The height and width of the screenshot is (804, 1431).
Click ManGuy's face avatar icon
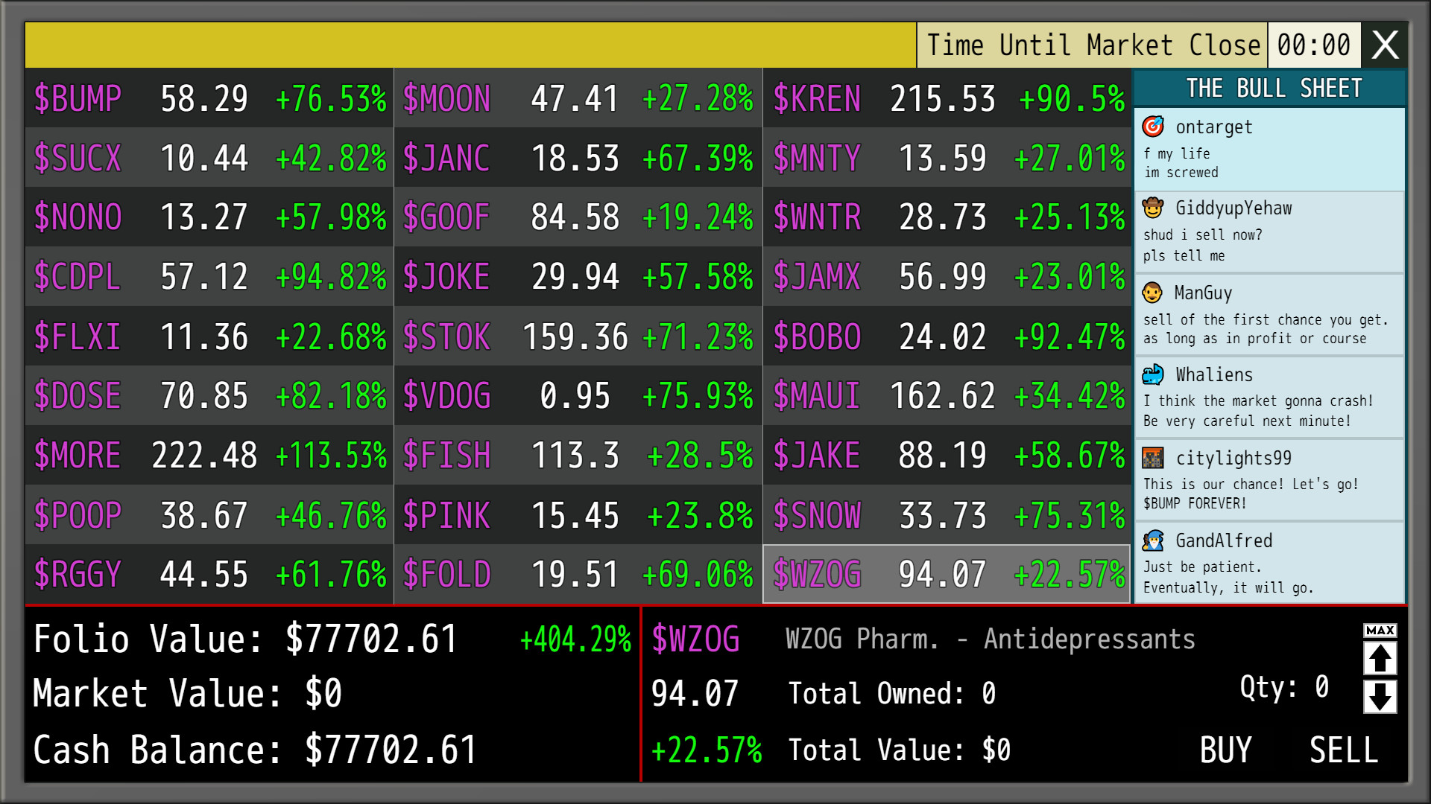(x=1152, y=293)
